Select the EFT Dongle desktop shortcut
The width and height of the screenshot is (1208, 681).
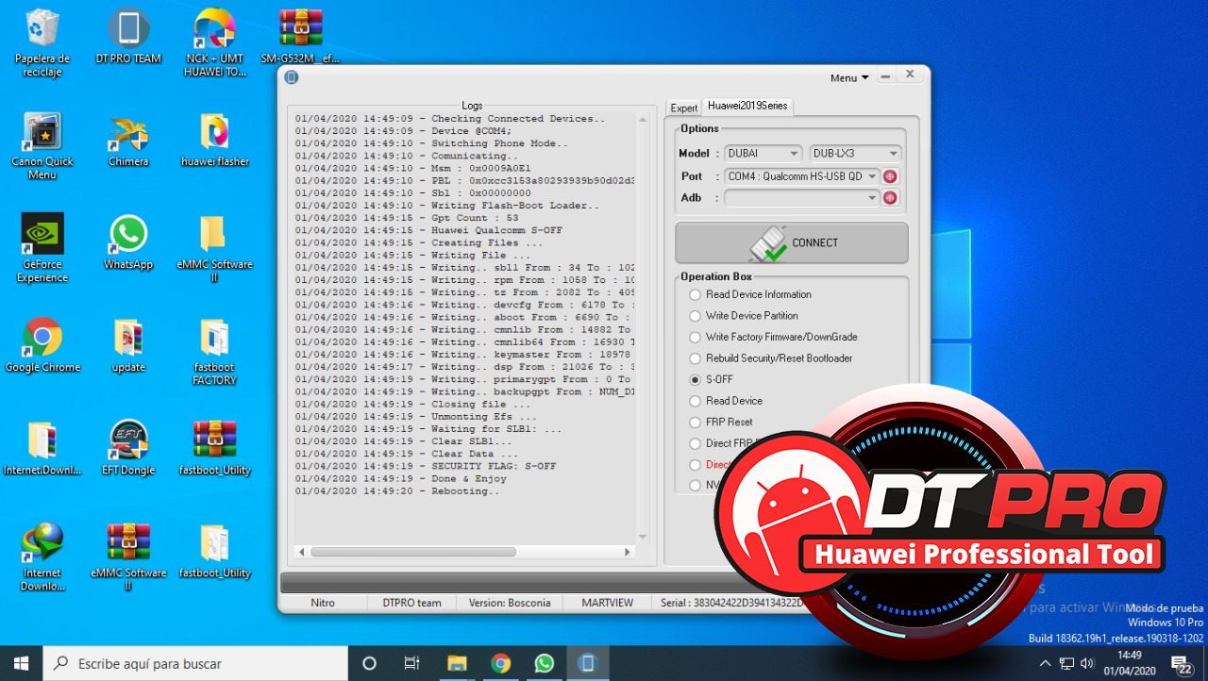(128, 448)
